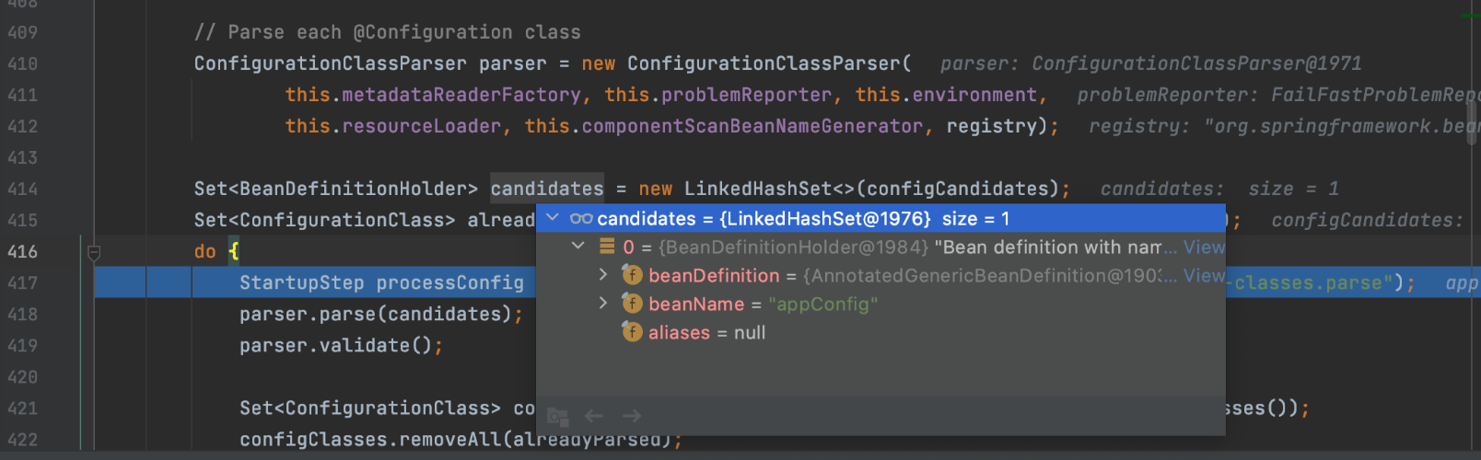This screenshot has width=1481, height=460.
Task: Collapse the element 0 BeanDefinitionHolder node
Action: tap(578, 246)
